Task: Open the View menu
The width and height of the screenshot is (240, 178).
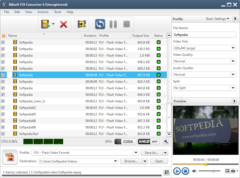Action: 29,12
